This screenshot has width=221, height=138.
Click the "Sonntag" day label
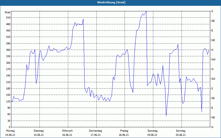(x=181, y=131)
